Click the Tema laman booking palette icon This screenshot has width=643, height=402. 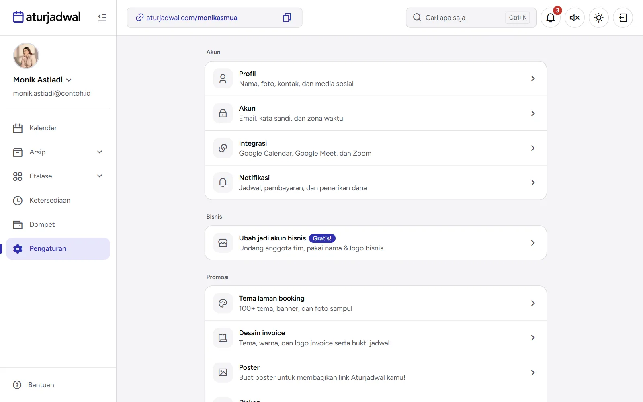point(223,303)
